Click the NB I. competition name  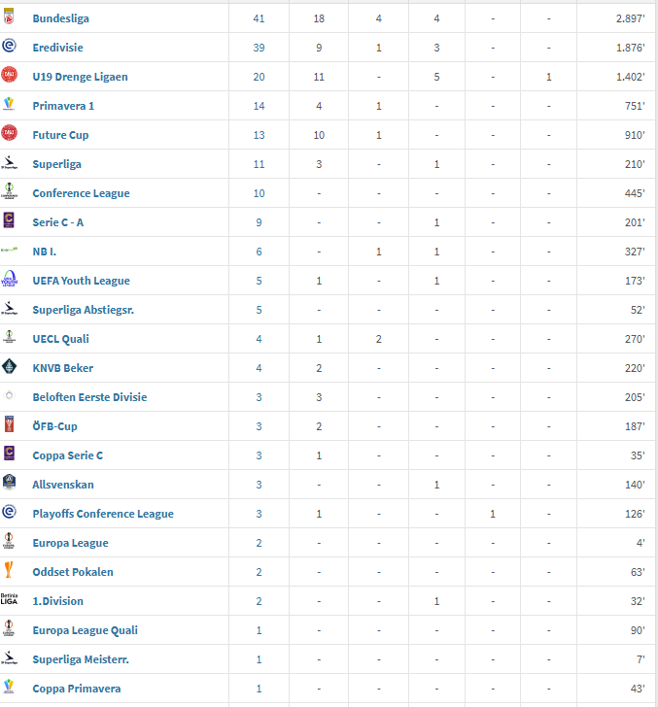46,252
